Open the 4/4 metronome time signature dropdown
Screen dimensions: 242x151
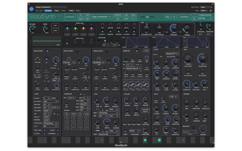pyautogui.click(x=106, y=45)
